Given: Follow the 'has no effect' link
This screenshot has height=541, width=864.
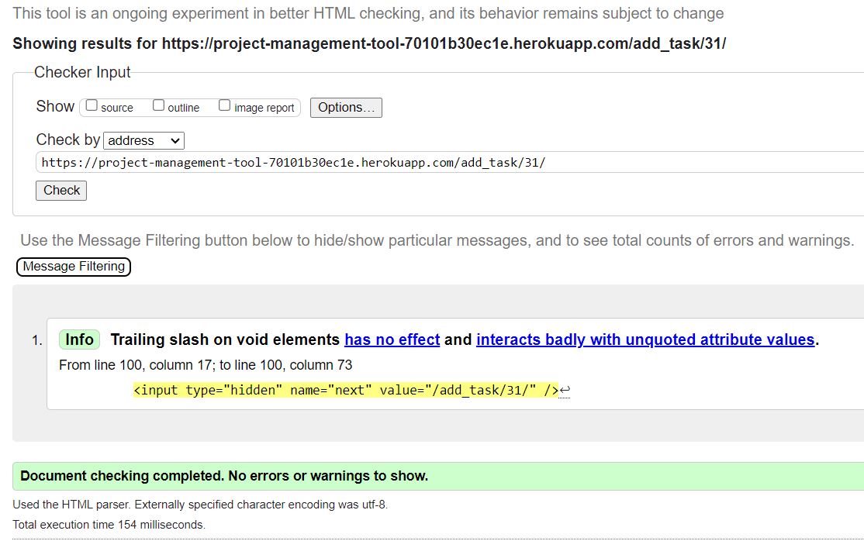Looking at the screenshot, I should [x=392, y=339].
